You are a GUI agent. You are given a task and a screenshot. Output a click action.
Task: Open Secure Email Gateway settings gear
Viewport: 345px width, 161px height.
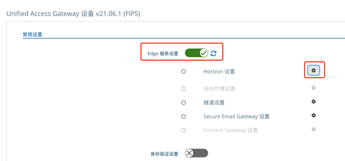[314, 115]
